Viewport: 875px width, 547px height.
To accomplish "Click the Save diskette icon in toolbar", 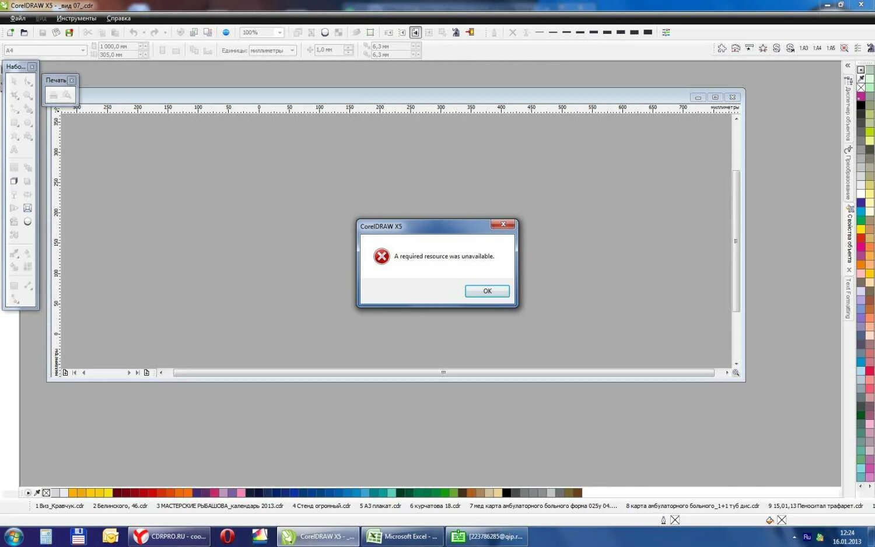I will point(43,33).
